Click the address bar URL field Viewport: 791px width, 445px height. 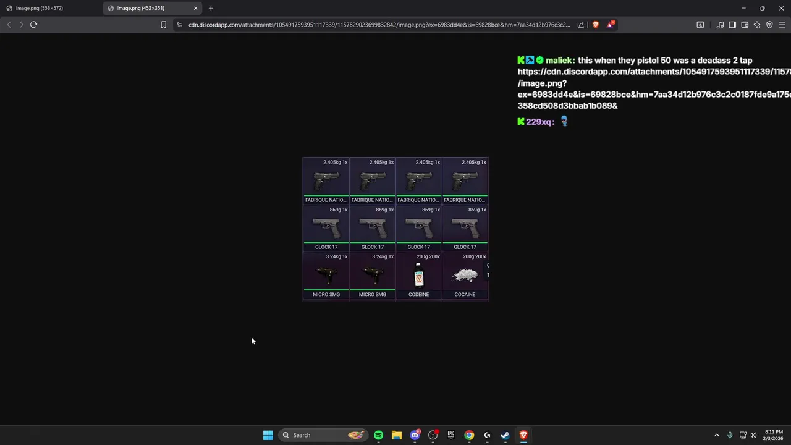[379, 25]
